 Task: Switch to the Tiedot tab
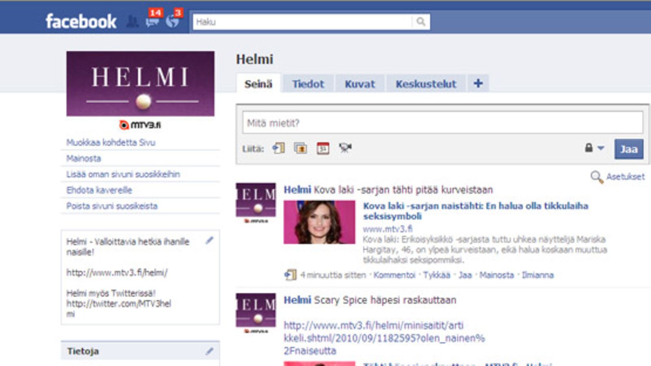point(308,84)
